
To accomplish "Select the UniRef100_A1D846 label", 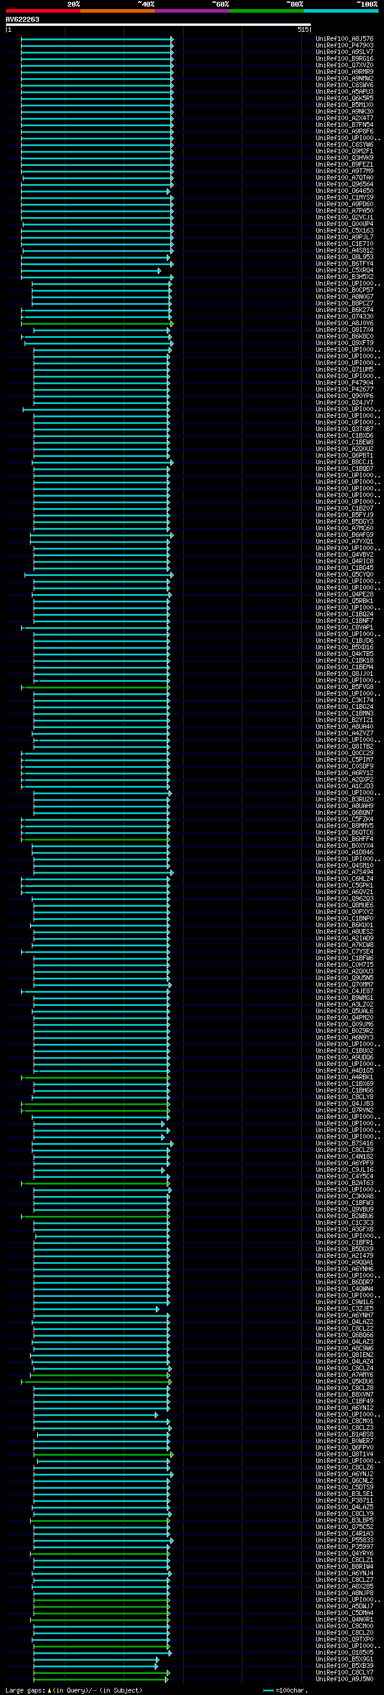I will (344, 852).
